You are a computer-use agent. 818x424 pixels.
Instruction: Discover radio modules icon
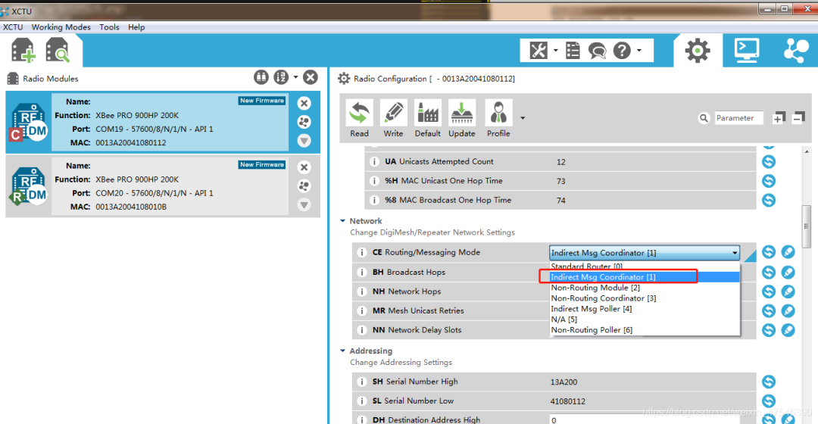click(x=58, y=51)
